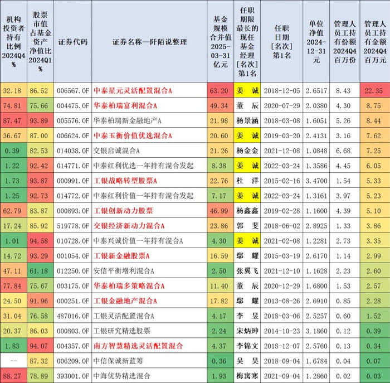
Task: Click cell 中泰红利优选一年持有混合发起
Action: click(x=144, y=166)
